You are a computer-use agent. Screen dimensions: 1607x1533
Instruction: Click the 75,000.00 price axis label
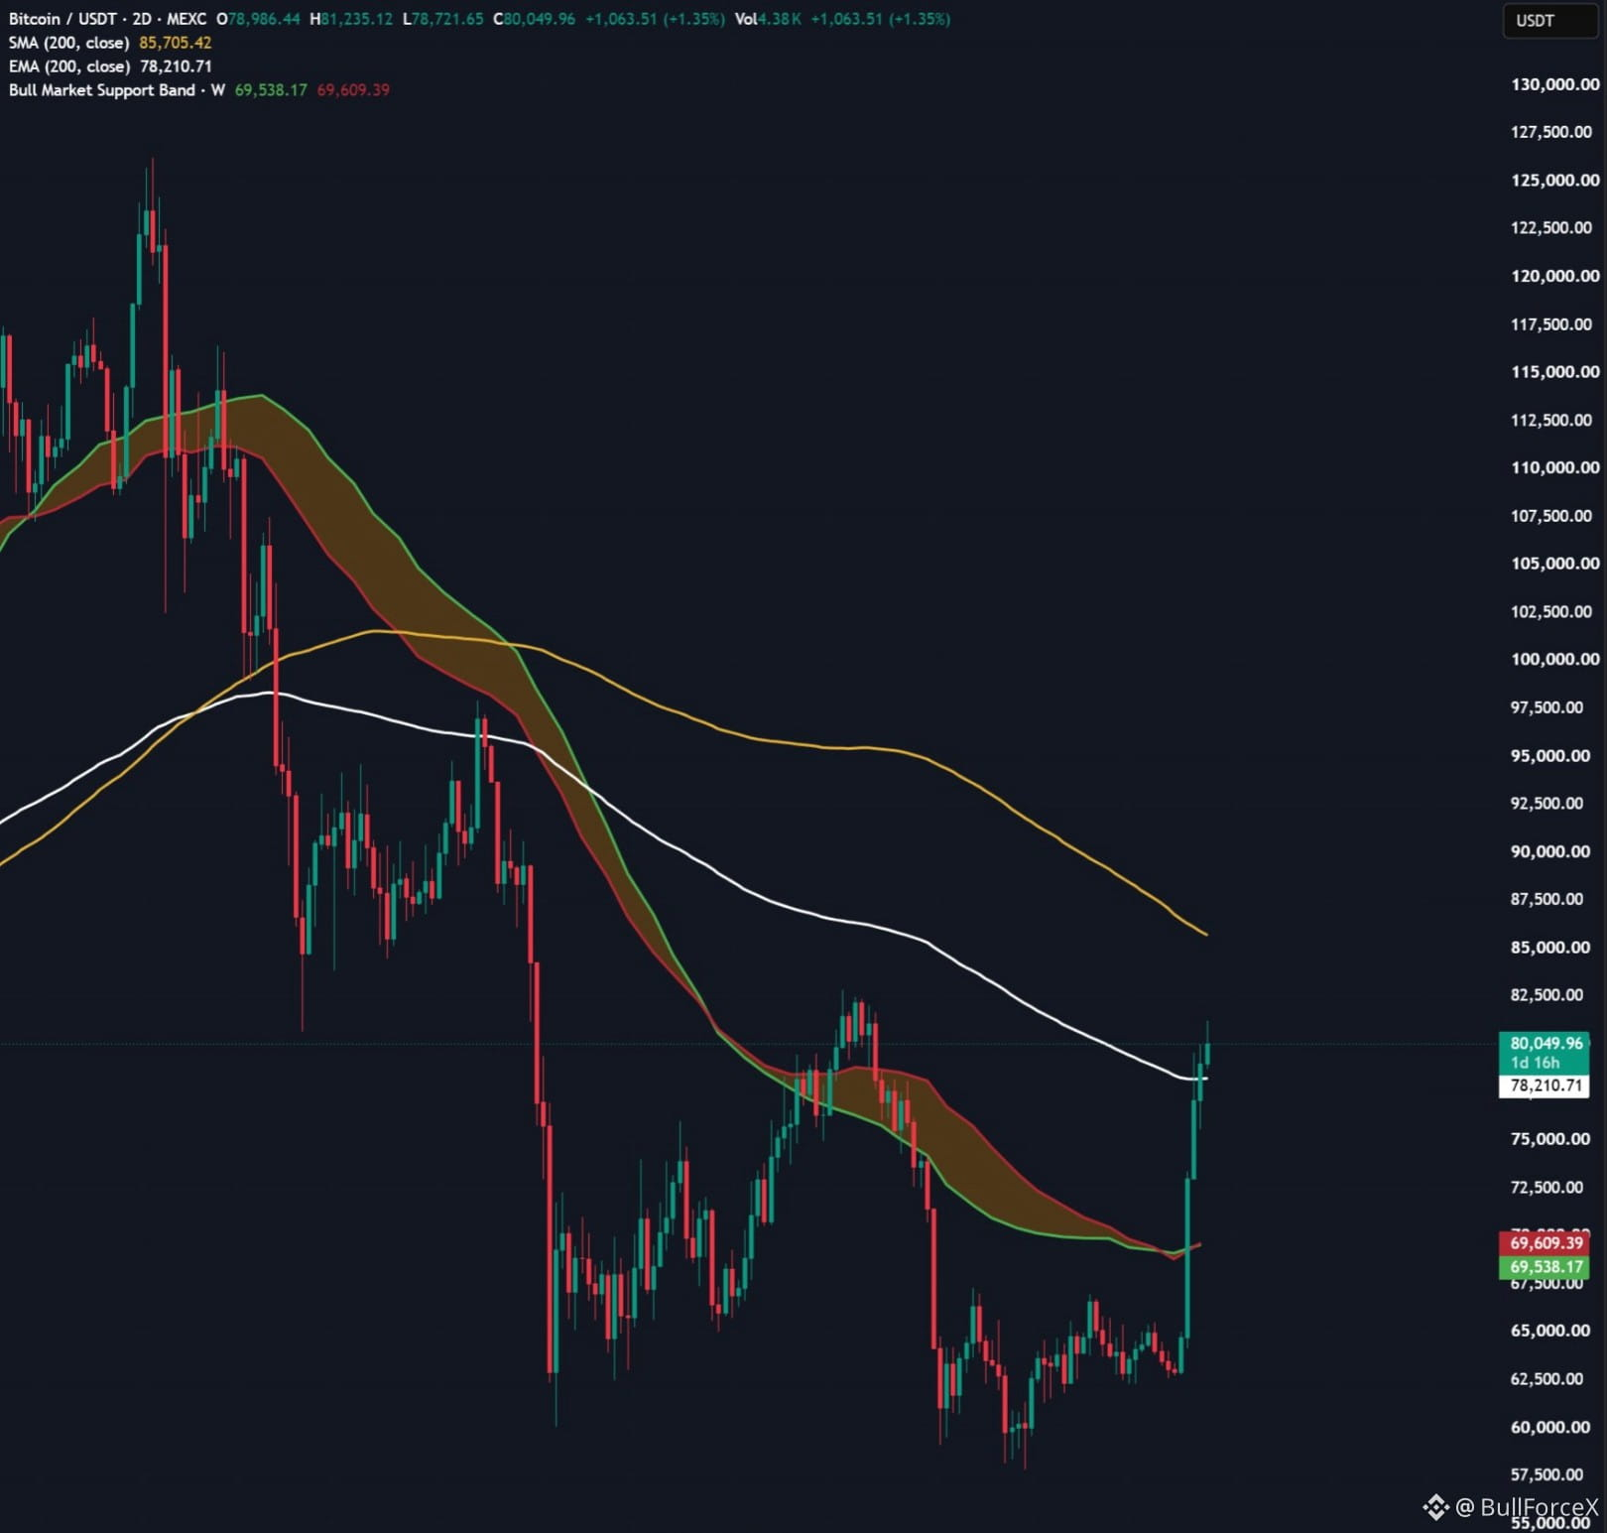(1549, 1139)
